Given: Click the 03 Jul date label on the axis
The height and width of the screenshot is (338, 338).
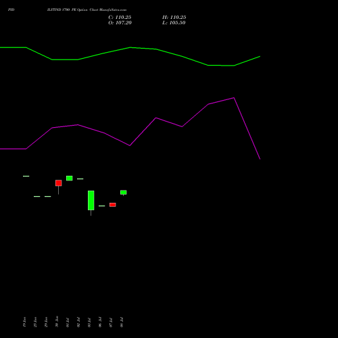Looking at the screenshot, I should click(x=89, y=322).
